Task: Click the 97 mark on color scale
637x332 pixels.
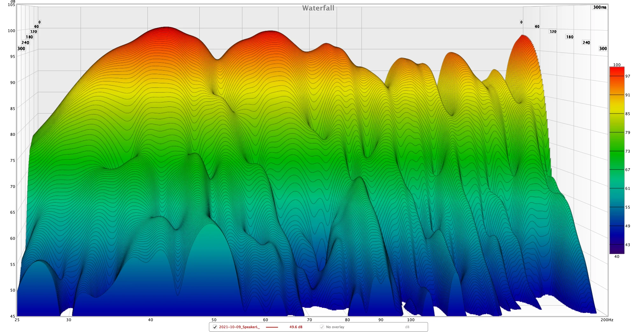Action: 627,76
